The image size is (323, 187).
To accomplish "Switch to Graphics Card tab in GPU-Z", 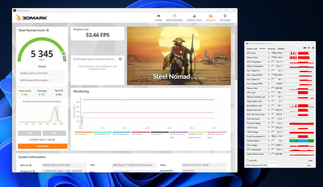I will pos(252,49).
